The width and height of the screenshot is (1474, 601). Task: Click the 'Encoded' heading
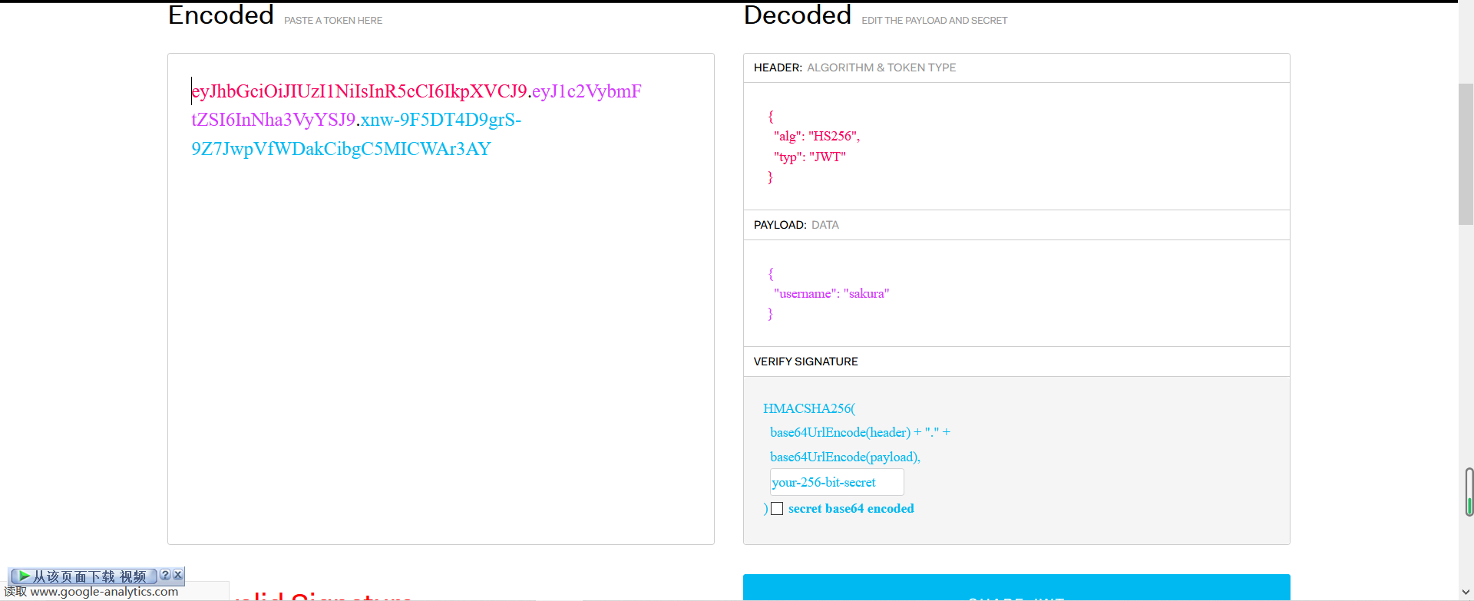click(x=221, y=15)
